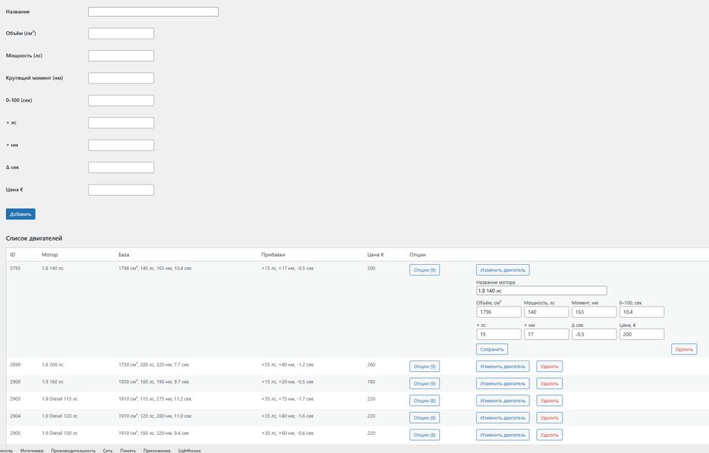Click the Цена € field in add form
The image size is (709, 453).
pos(121,190)
